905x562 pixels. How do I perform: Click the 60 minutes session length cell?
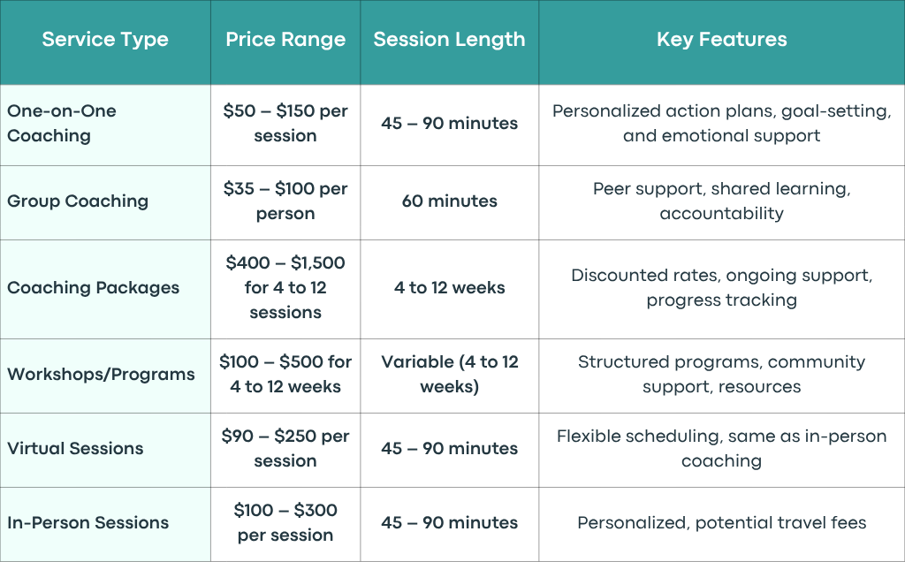pyautogui.click(x=450, y=201)
